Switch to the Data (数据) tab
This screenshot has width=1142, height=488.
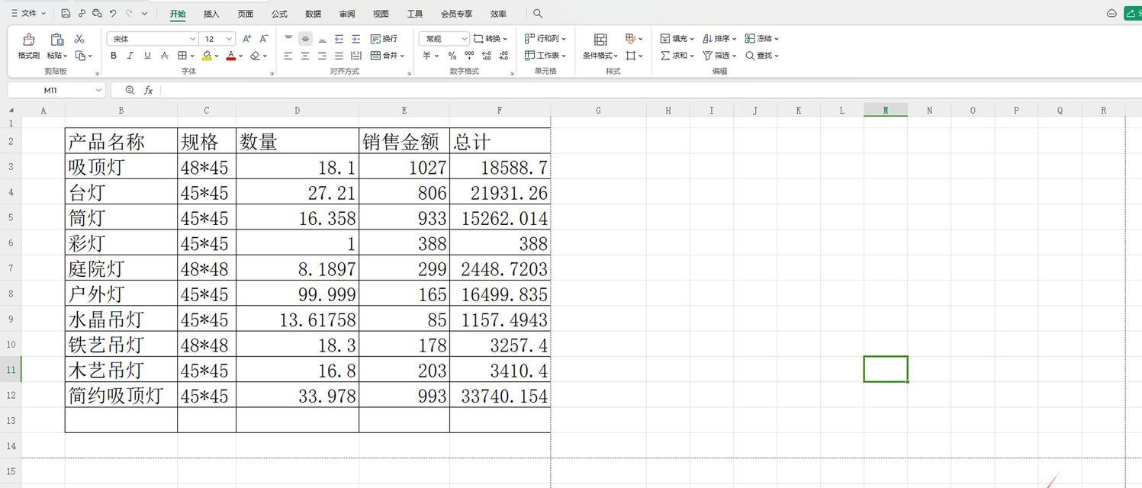pos(313,14)
